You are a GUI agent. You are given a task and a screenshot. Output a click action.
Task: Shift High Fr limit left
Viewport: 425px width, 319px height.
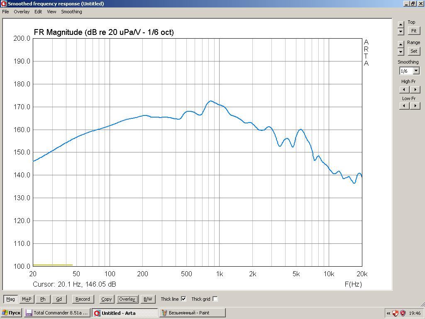(404, 90)
